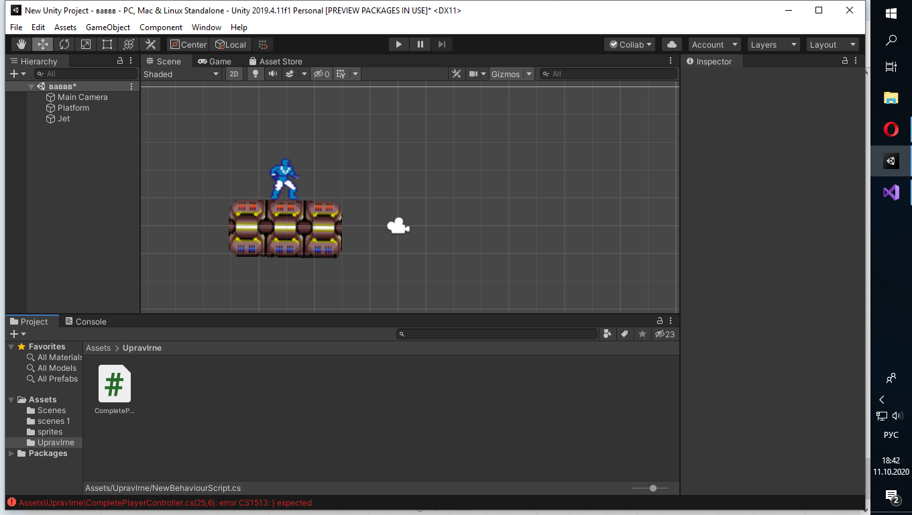Open Gizmos dropdown arrow

click(529, 74)
